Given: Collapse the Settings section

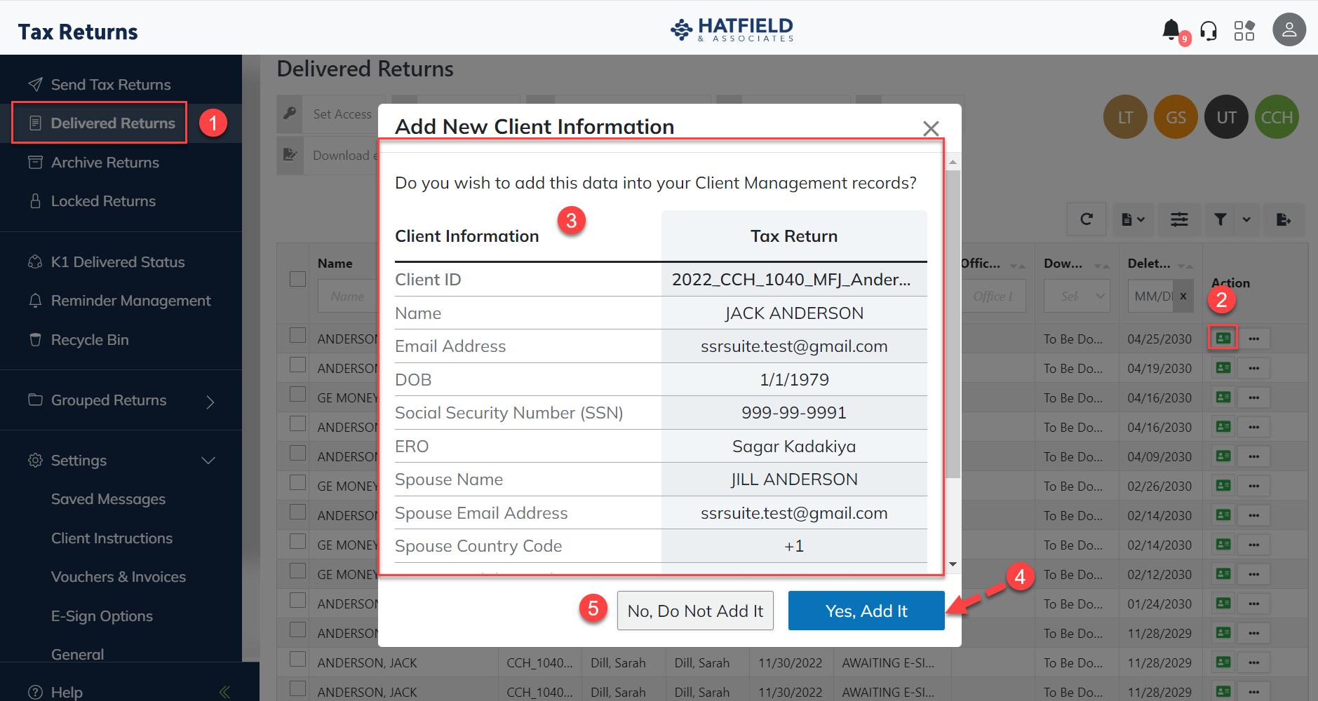Looking at the screenshot, I should (208, 461).
